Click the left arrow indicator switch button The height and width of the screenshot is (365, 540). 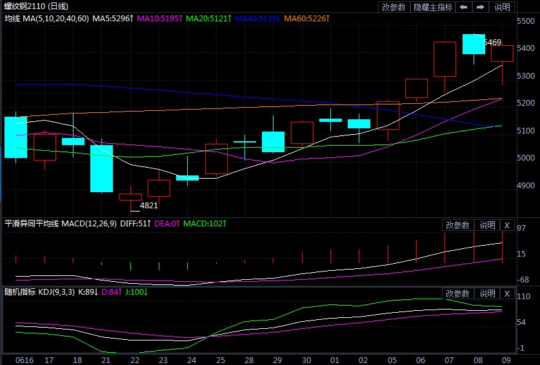[463, 7]
